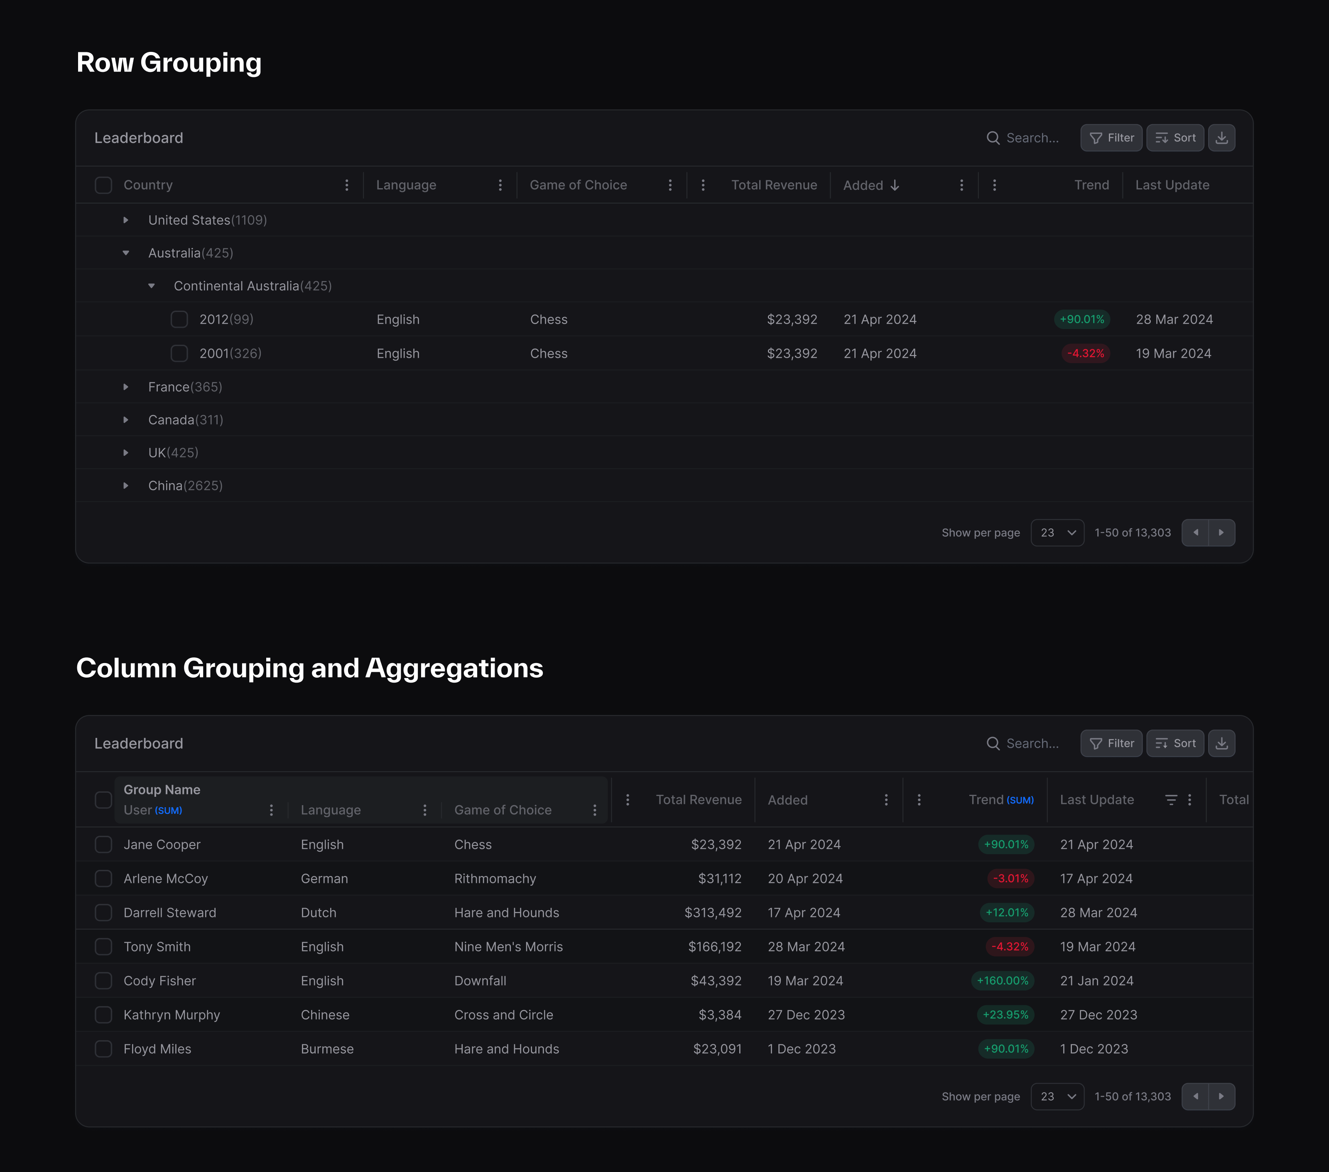Viewport: 1329px width, 1172px height.
Task: Click the export download icon in second Leaderboard
Action: (1222, 743)
